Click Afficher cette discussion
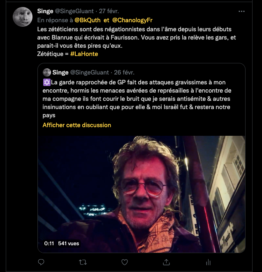The width and height of the screenshot is (262, 272). coord(77,125)
